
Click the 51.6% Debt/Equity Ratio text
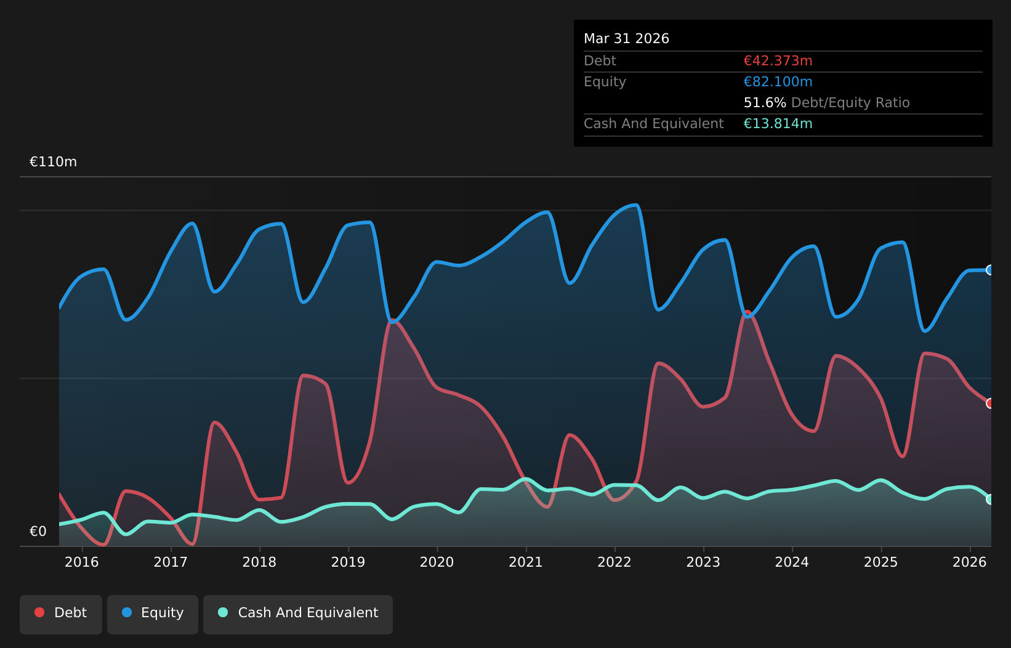(x=826, y=103)
